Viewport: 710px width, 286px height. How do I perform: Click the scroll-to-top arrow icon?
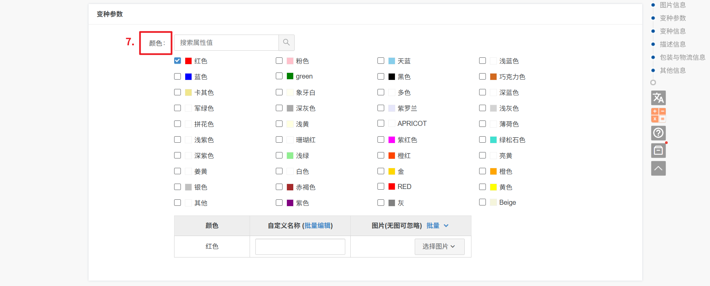coord(658,168)
